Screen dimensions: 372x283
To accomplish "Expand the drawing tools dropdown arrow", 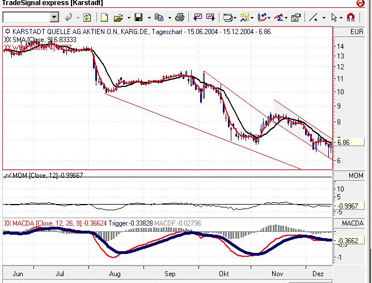I will tap(324, 18).
